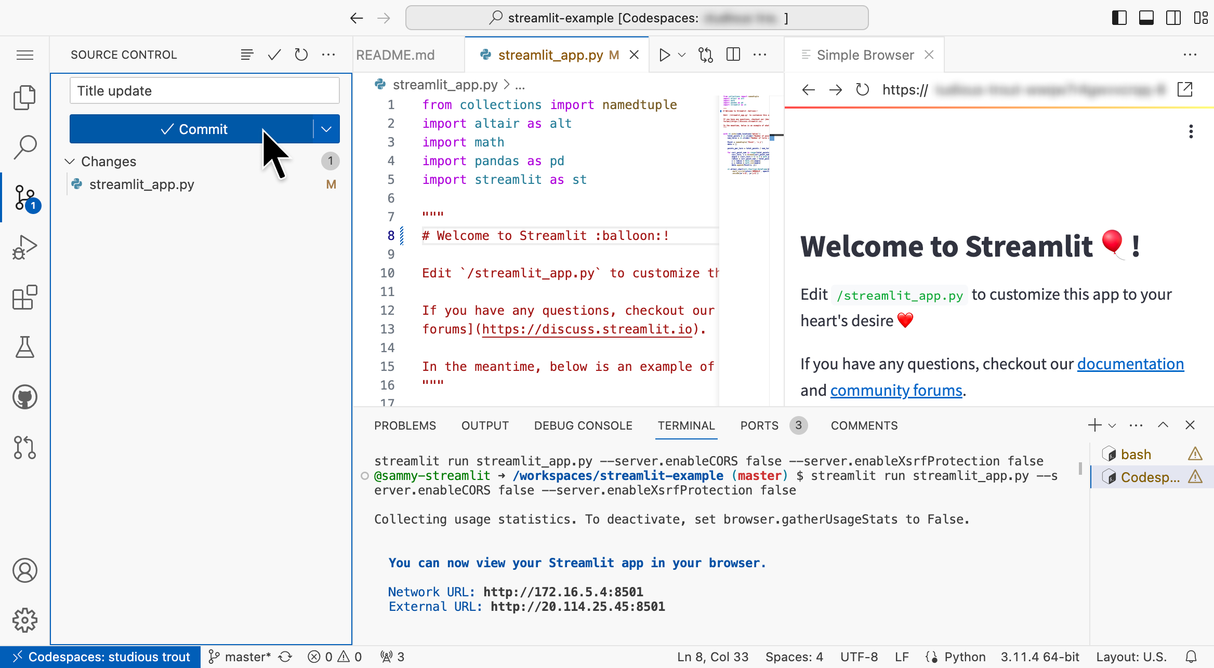Select the Simple Browser tab
1214x668 pixels.
point(865,55)
